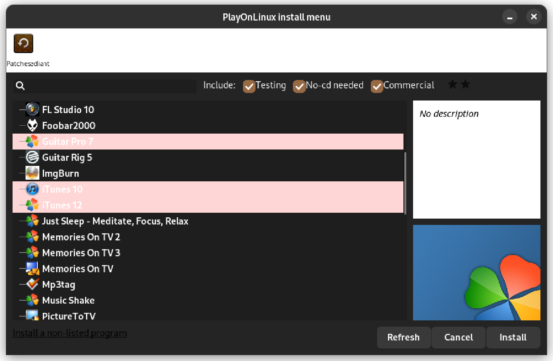Disable the No-cd needed filter
553x361 pixels.
pyautogui.click(x=299, y=86)
